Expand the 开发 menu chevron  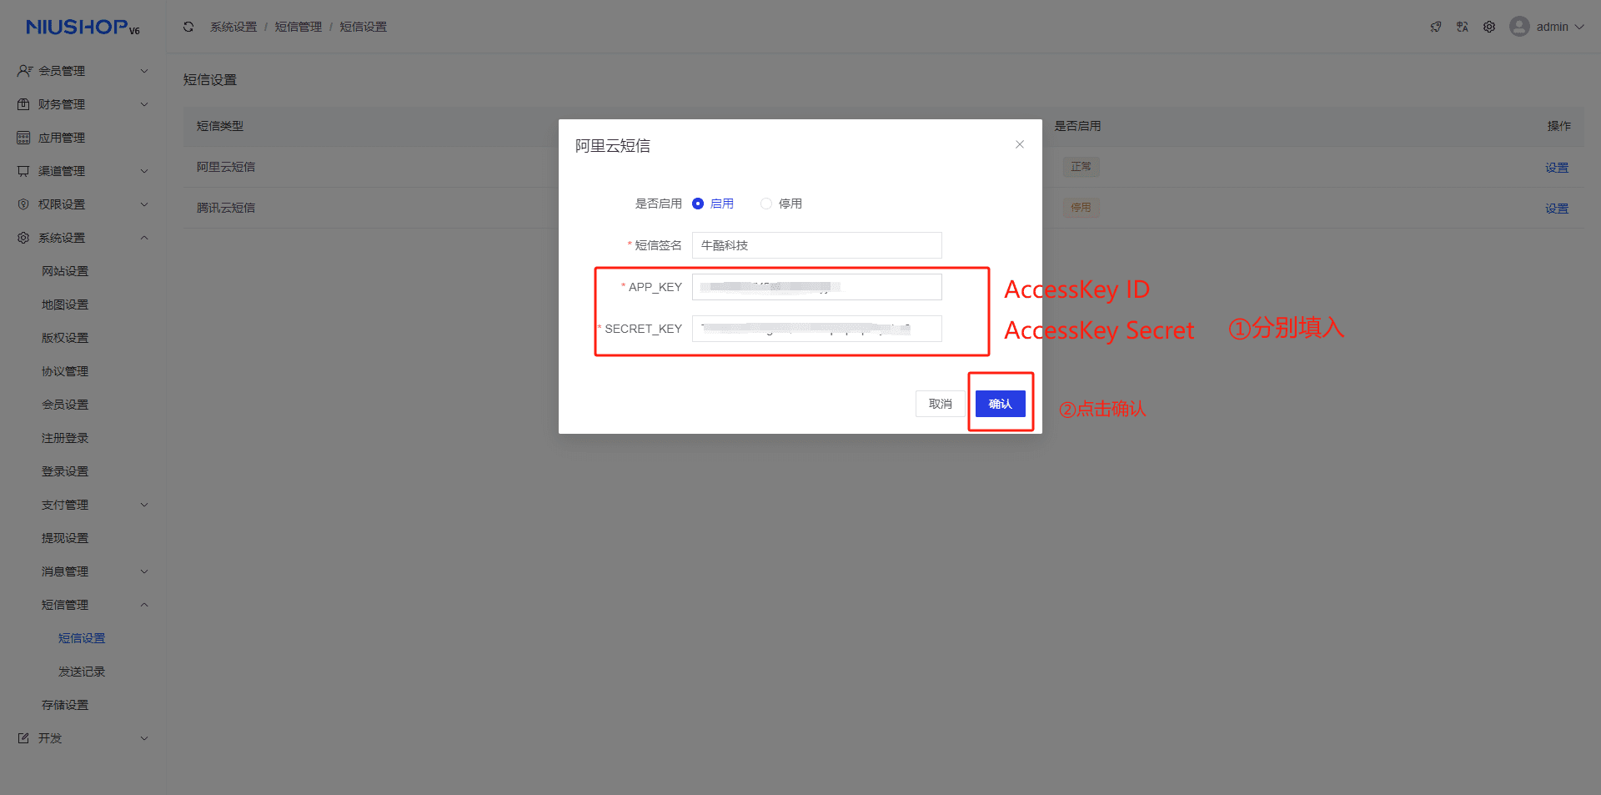(x=144, y=738)
